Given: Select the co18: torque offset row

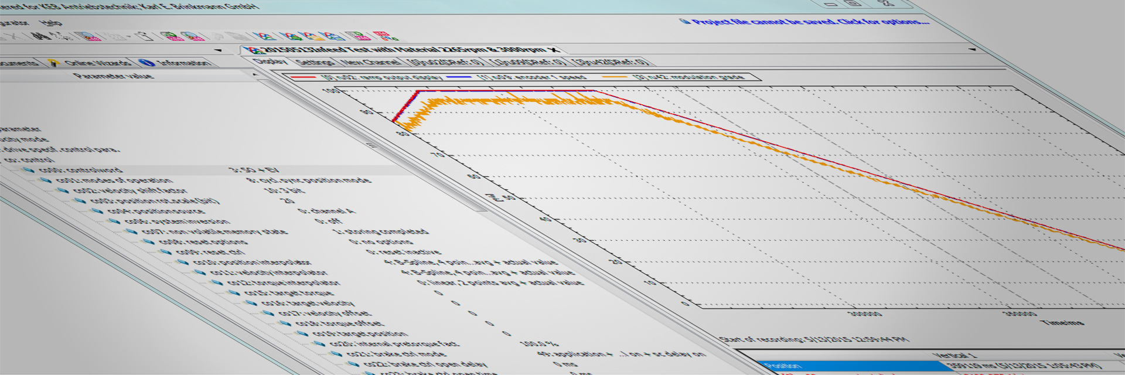Looking at the screenshot, I should coord(340,323).
